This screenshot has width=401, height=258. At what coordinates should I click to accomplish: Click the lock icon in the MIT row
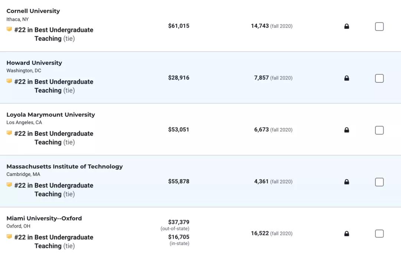(346, 182)
